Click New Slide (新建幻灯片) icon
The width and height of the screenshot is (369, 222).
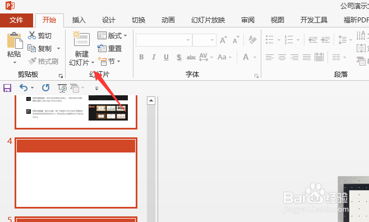tap(81, 39)
